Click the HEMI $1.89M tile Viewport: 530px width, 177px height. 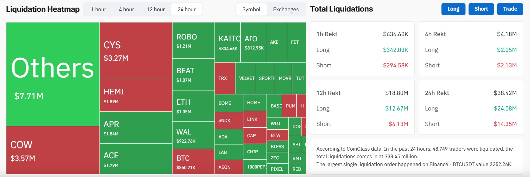(x=136, y=95)
